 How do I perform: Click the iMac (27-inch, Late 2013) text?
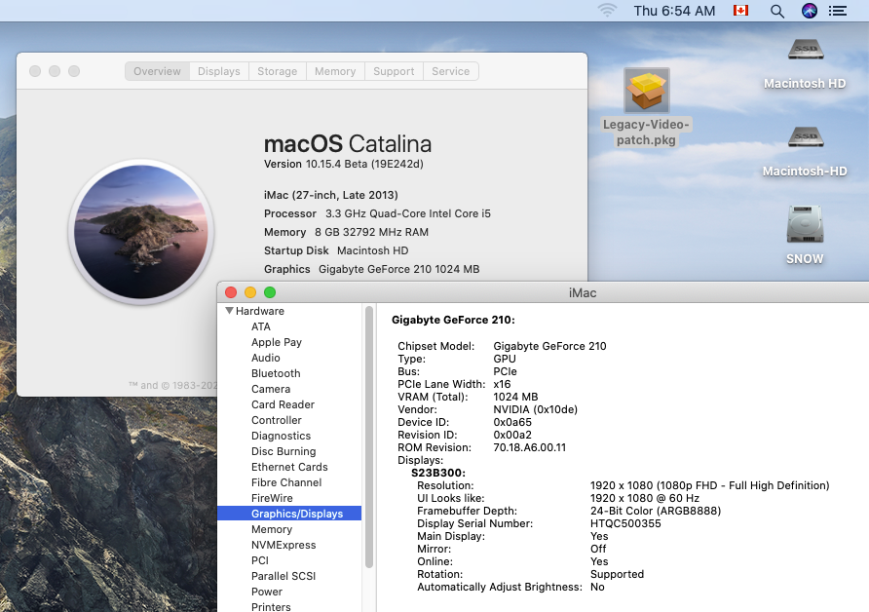coord(331,195)
